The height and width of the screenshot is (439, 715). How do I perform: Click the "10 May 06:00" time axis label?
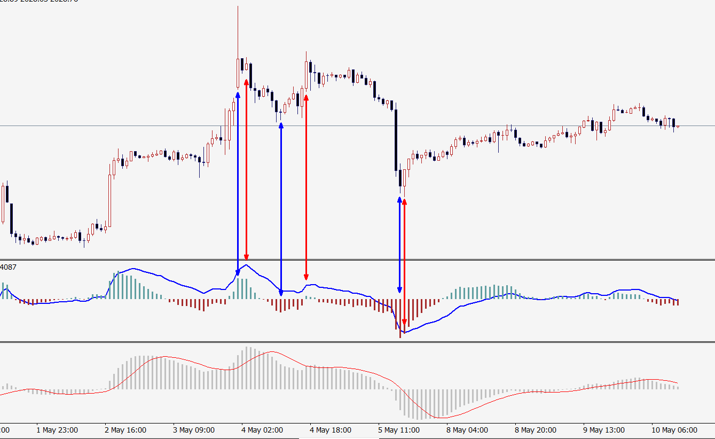[x=674, y=430]
